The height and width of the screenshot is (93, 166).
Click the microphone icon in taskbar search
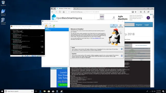(32, 91)
